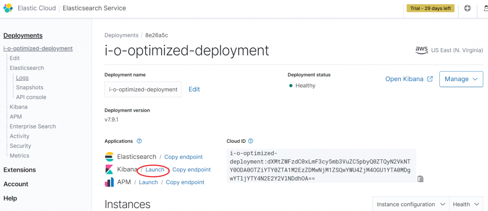488x211 pixels.
Task: Open the help lifebuoy icon in header
Action: 467,9
